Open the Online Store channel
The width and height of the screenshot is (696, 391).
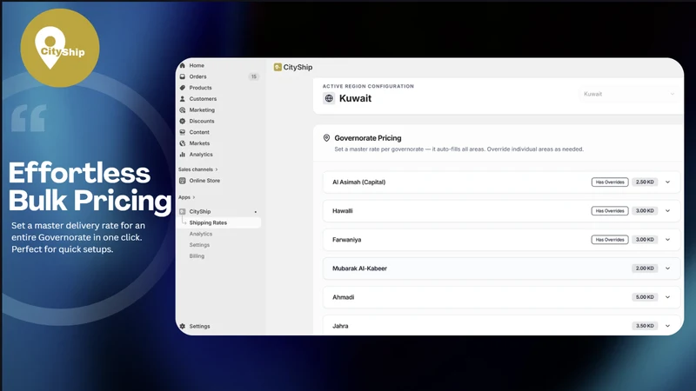tap(204, 181)
